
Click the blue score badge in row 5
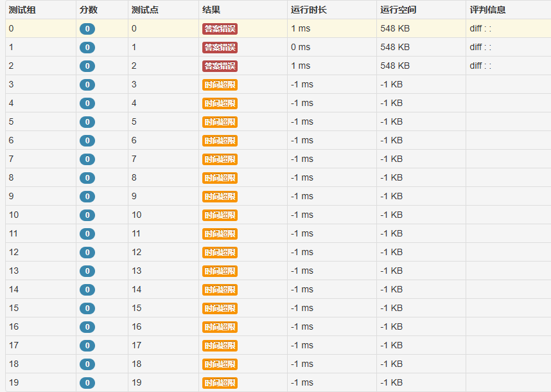87,122
